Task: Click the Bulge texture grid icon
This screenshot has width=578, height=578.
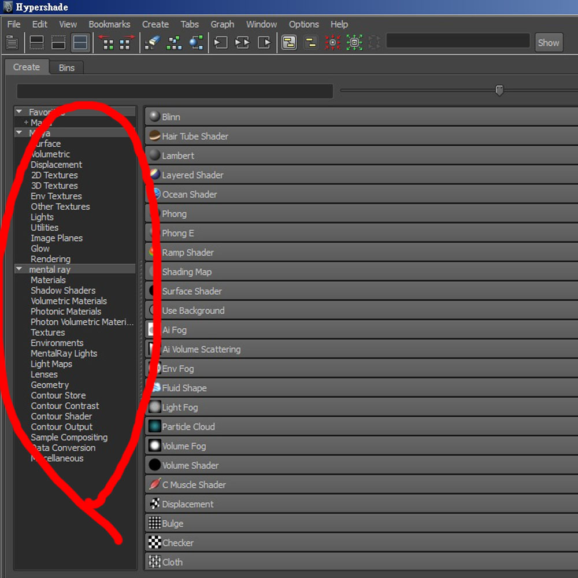Action: tap(154, 523)
